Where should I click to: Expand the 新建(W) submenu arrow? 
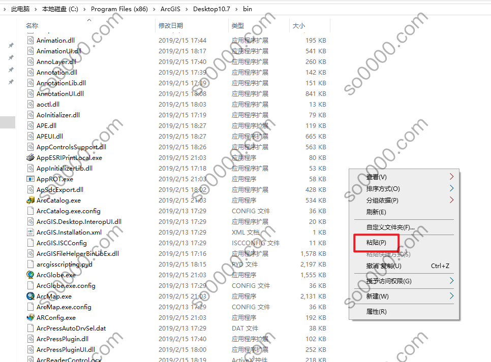pos(451,296)
